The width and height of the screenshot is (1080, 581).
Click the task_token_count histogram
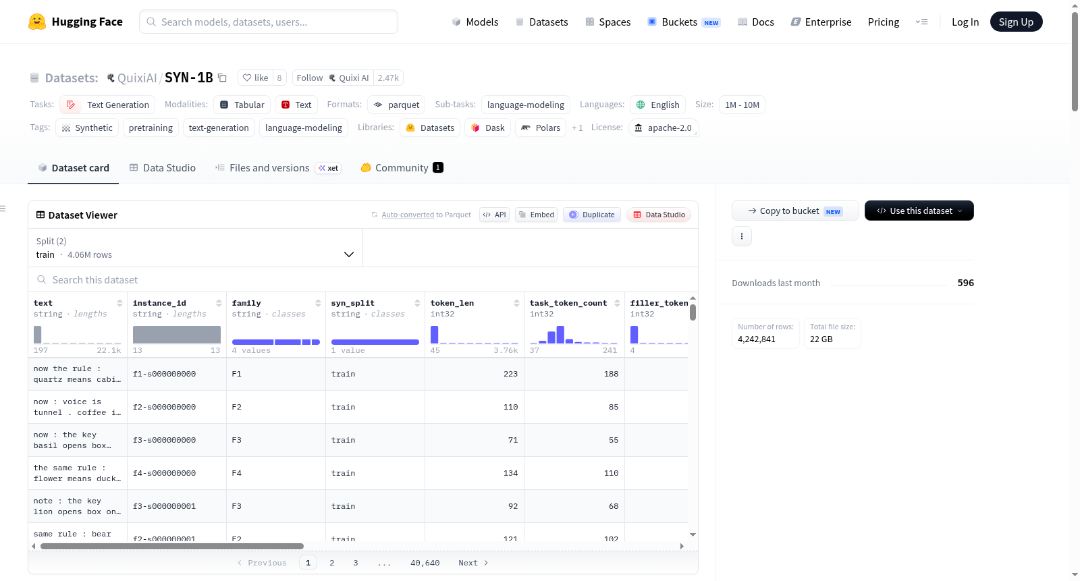pos(574,335)
